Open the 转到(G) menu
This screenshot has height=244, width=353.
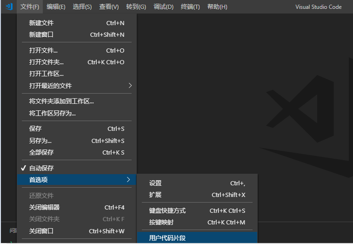click(136, 7)
